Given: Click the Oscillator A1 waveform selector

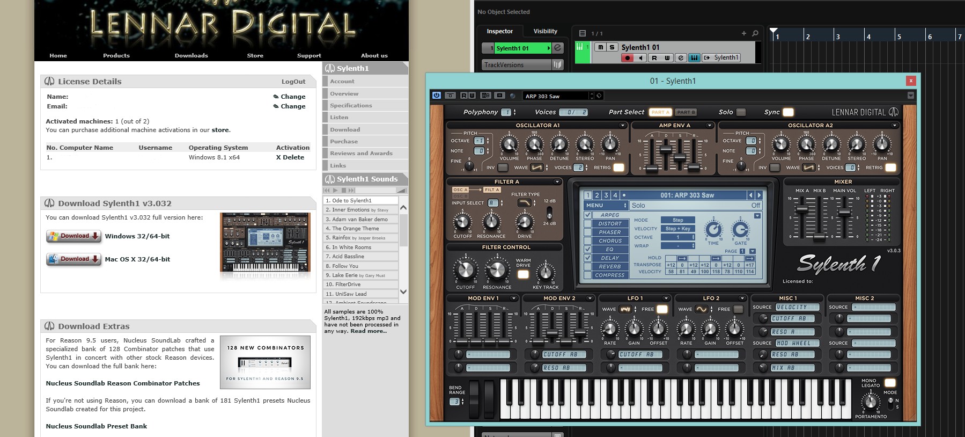Looking at the screenshot, I should coord(537,167).
